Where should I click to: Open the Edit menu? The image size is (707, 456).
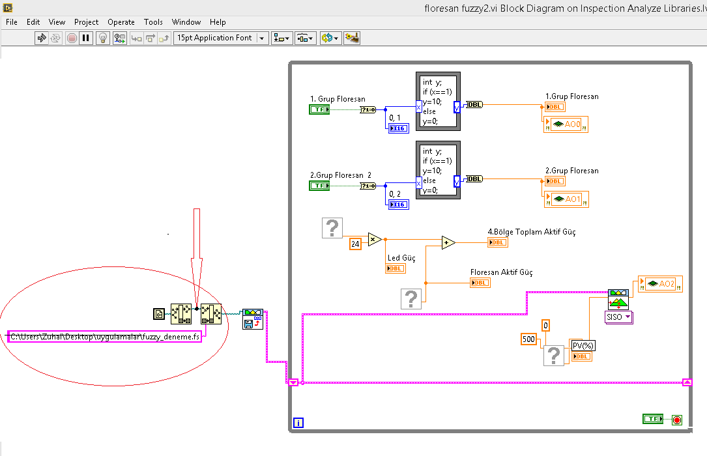point(33,22)
